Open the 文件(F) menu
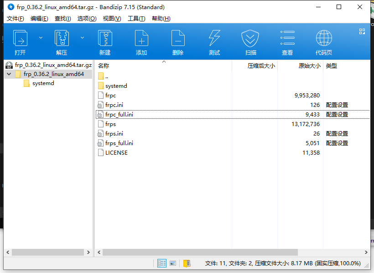 [x=16, y=19]
